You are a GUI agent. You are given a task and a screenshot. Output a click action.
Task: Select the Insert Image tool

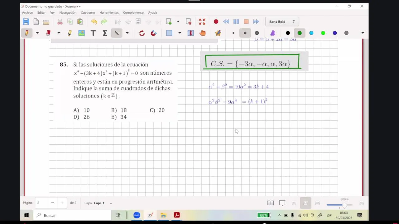click(81, 33)
